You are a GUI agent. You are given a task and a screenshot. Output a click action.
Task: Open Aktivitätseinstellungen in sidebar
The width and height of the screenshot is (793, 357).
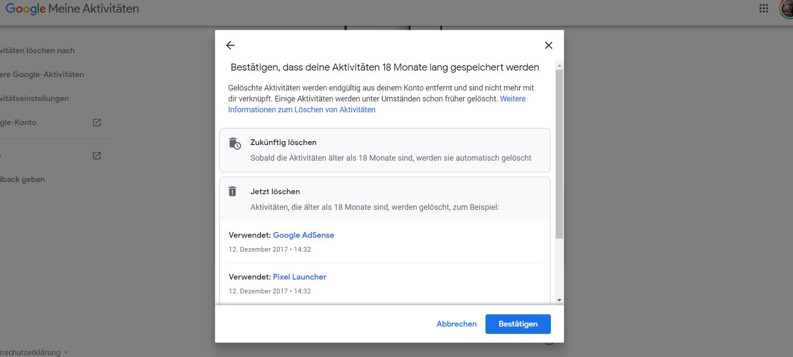(34, 98)
